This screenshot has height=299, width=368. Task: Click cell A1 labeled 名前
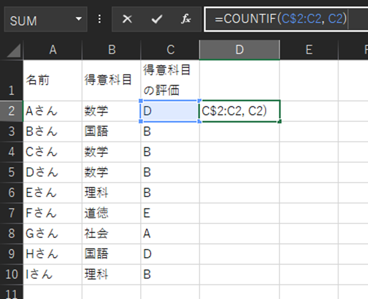coord(52,80)
